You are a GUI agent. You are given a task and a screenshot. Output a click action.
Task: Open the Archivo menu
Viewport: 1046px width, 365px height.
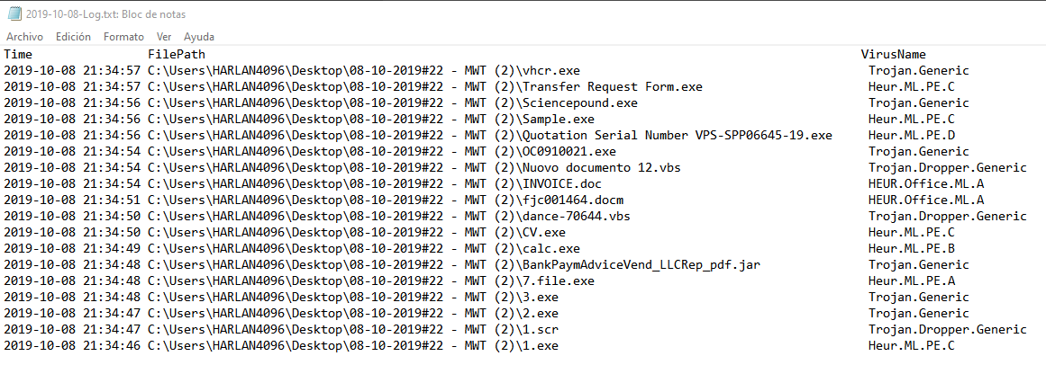[24, 37]
